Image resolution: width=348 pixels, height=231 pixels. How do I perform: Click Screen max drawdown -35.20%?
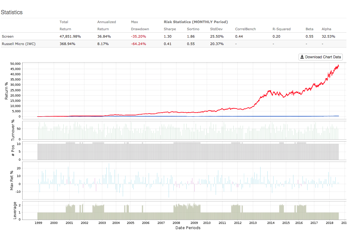138,36
